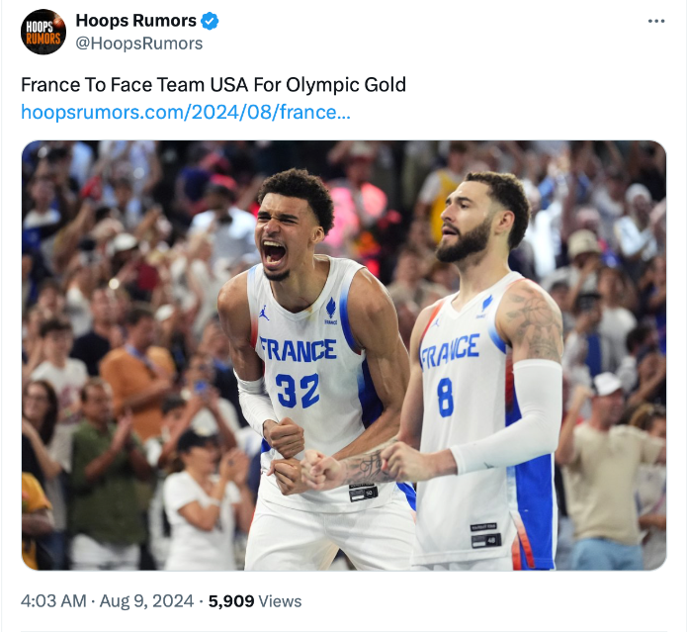Click the shouting player's face in photo
The width and height of the screenshot is (687, 632).
coord(285,234)
